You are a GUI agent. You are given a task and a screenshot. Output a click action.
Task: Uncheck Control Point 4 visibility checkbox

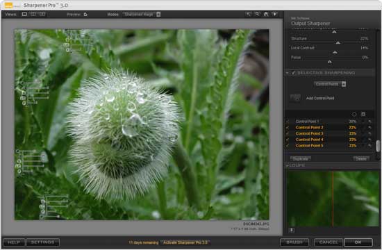pyautogui.click(x=288, y=140)
